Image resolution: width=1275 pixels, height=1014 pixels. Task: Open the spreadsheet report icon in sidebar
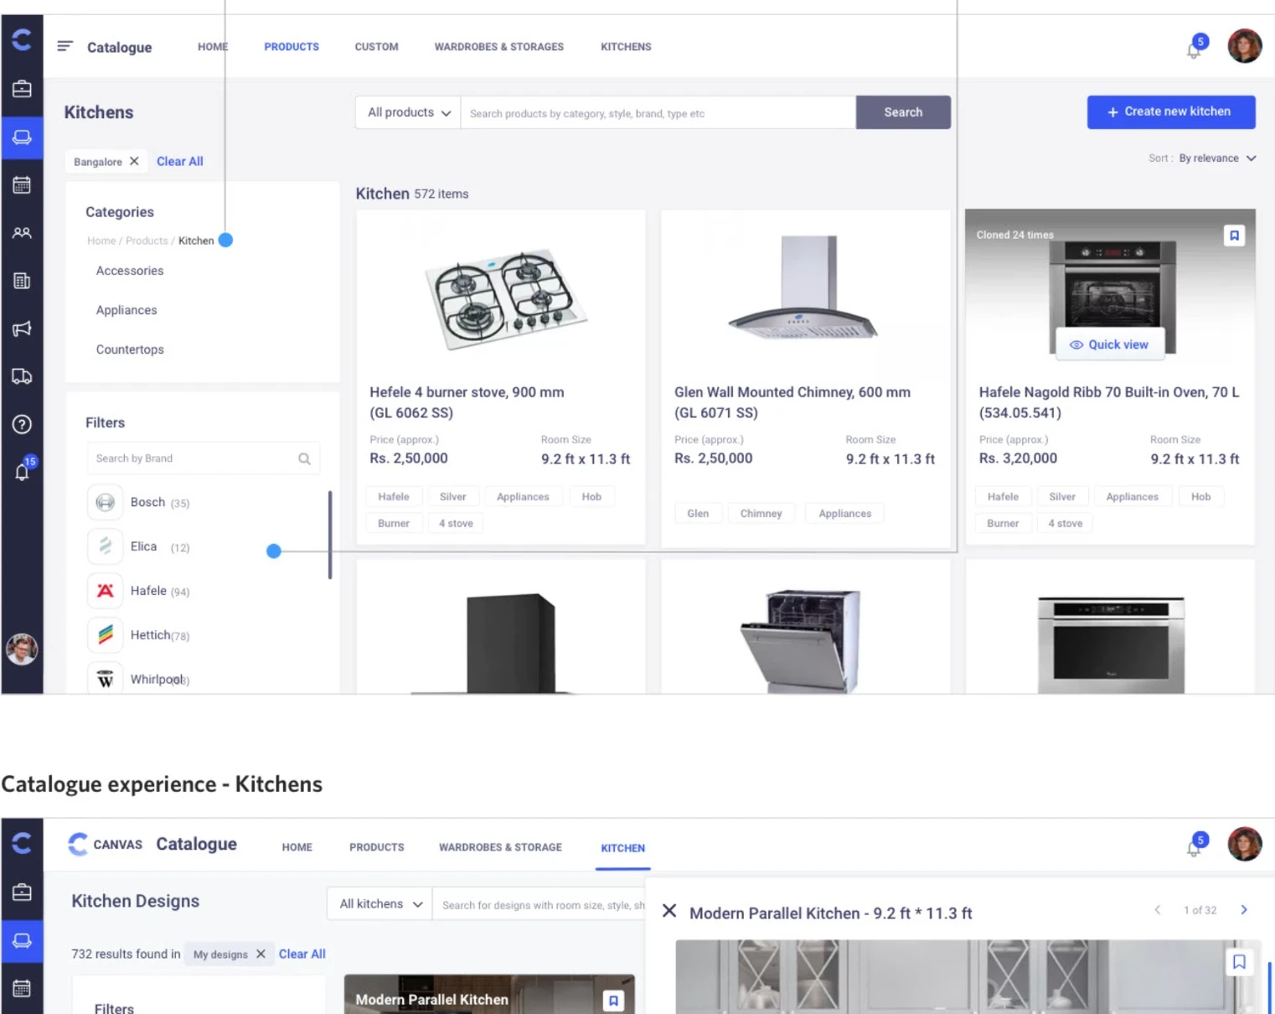pos(22,281)
